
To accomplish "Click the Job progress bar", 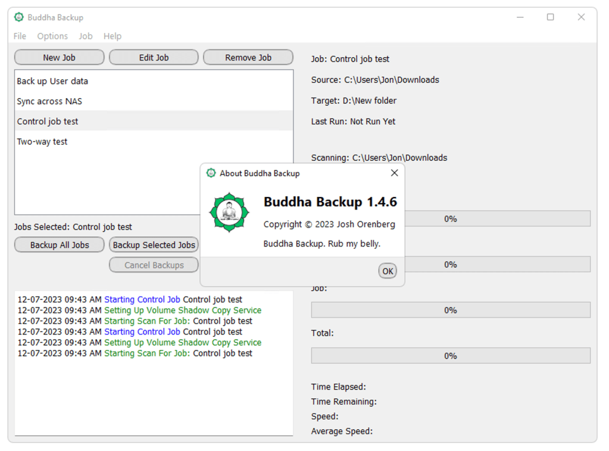I will 451,310.
